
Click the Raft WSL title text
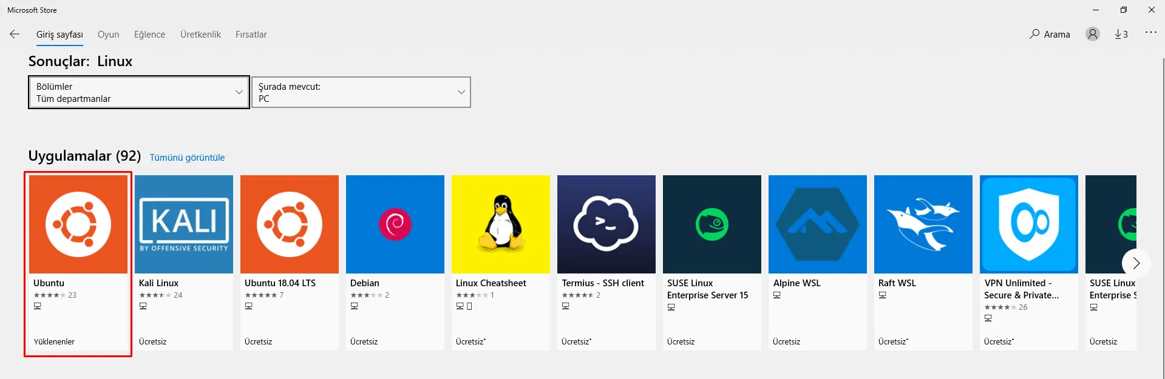coord(897,283)
